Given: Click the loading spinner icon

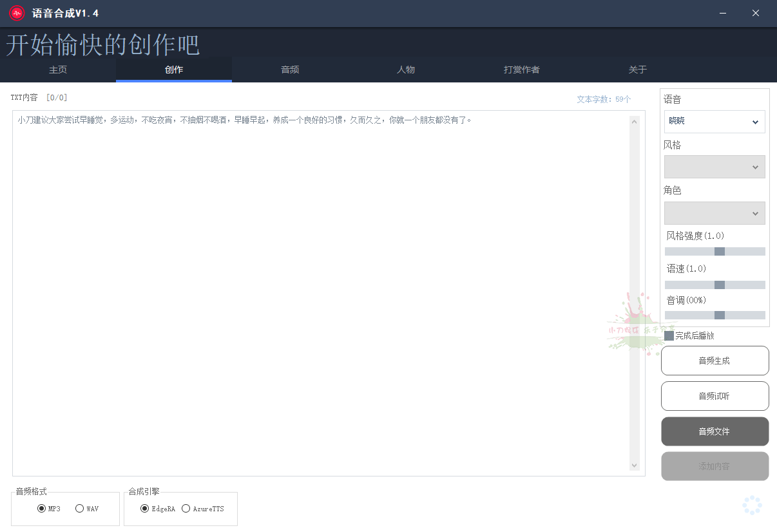Looking at the screenshot, I should click(752, 505).
